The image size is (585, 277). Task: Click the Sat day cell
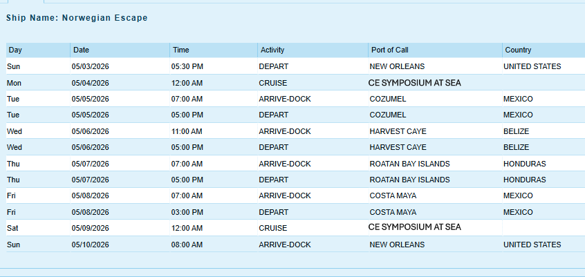tap(13, 227)
